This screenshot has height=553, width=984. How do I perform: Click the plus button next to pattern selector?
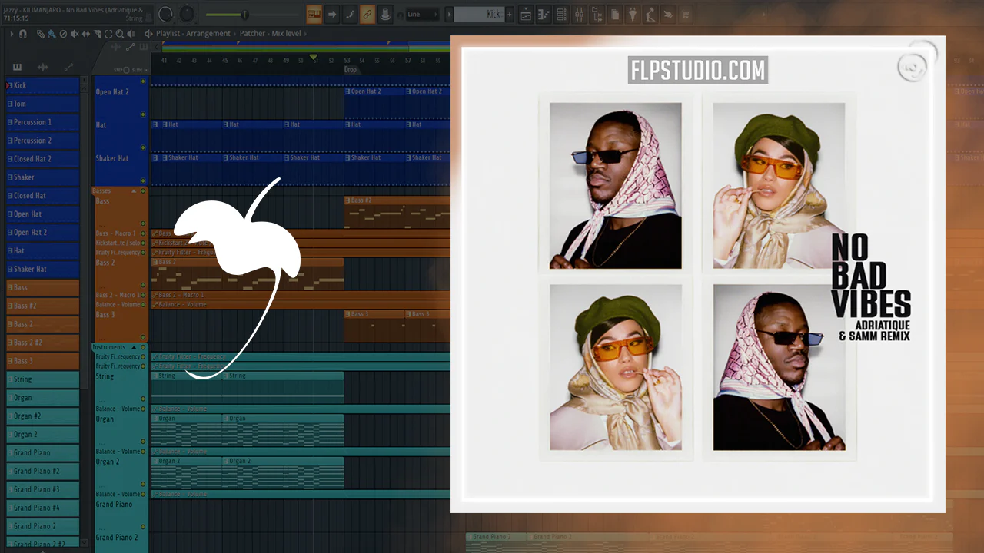[x=510, y=14]
